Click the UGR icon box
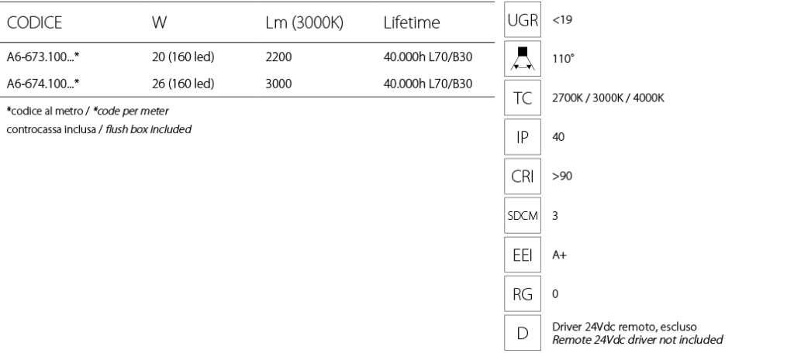 point(523,19)
